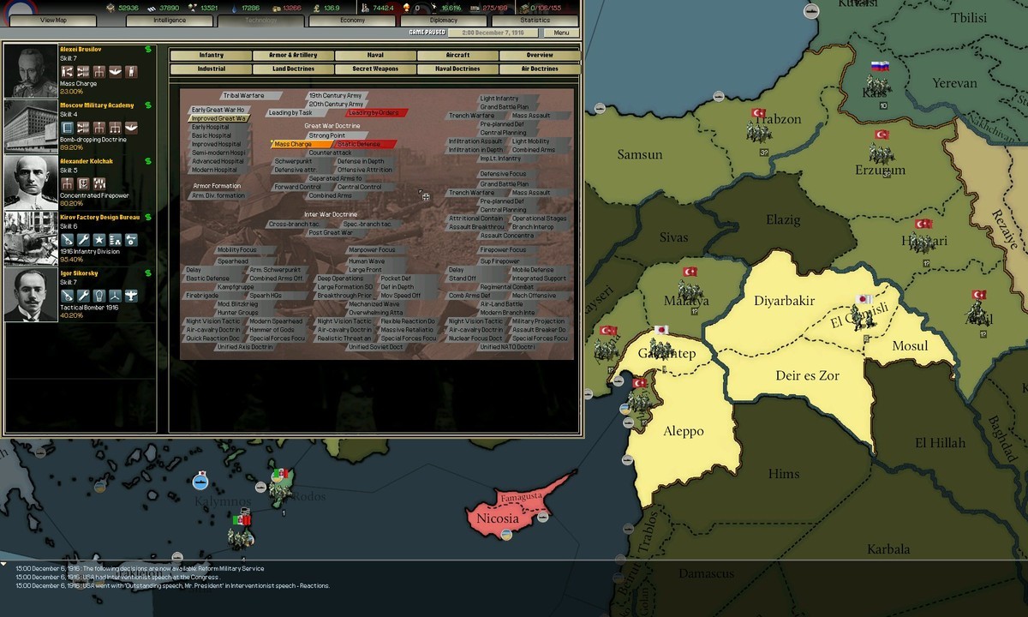Select the Turkish army unit at Trabzon
The width and height of the screenshot is (1028, 617).
[x=757, y=130]
